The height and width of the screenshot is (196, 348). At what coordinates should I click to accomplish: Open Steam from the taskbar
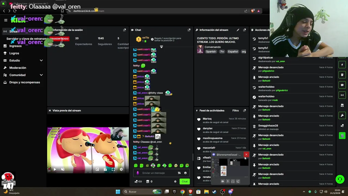pos(214,192)
